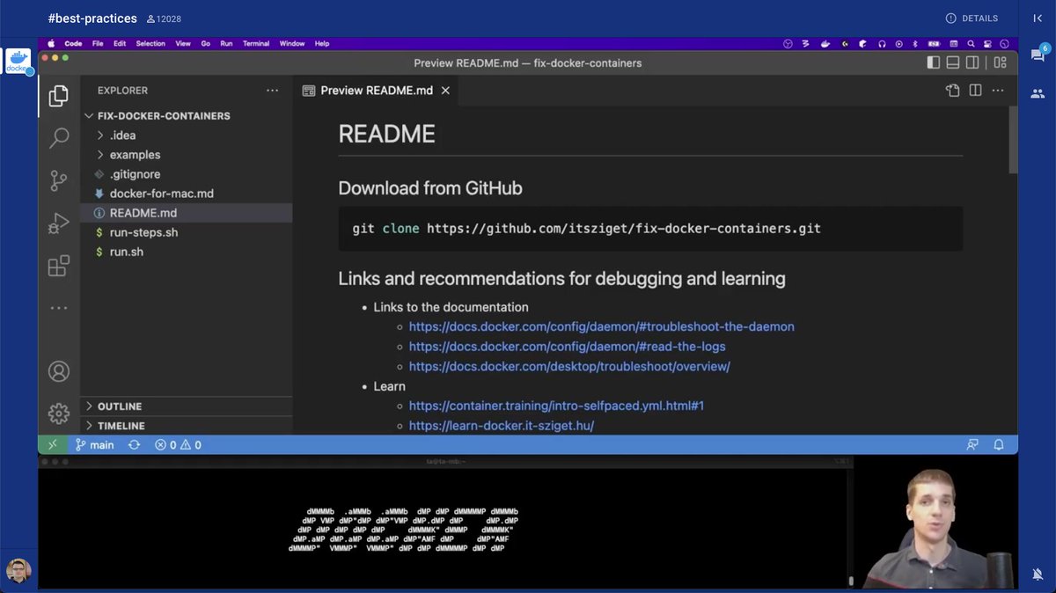The height and width of the screenshot is (593, 1056).
Task: Open the container.training intro link
Action: point(556,406)
